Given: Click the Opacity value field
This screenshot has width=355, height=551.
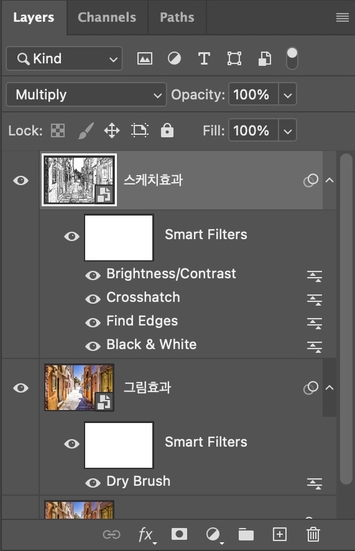Looking at the screenshot, I should [254, 94].
